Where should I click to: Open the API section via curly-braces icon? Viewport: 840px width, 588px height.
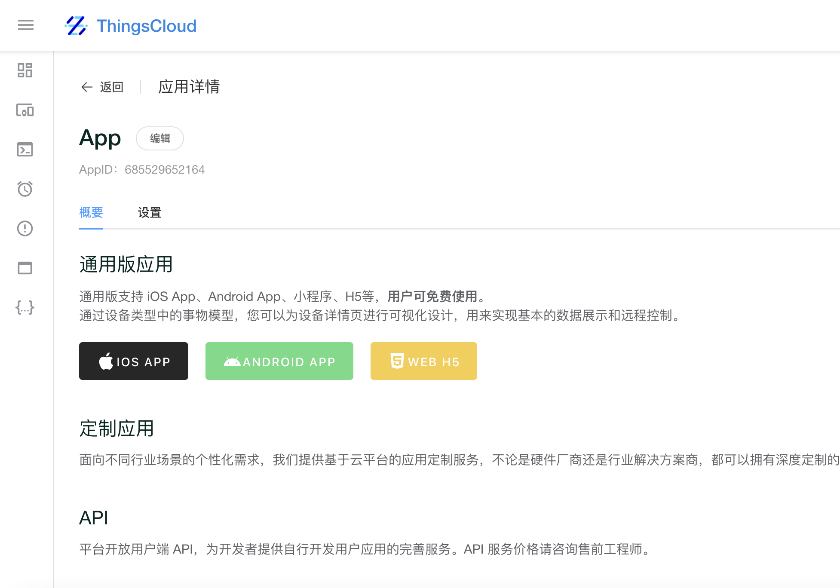pos(25,307)
